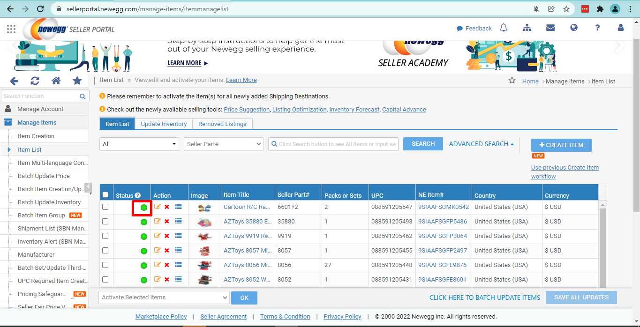
Task: Open the All filter dropdown
Action: point(139,144)
